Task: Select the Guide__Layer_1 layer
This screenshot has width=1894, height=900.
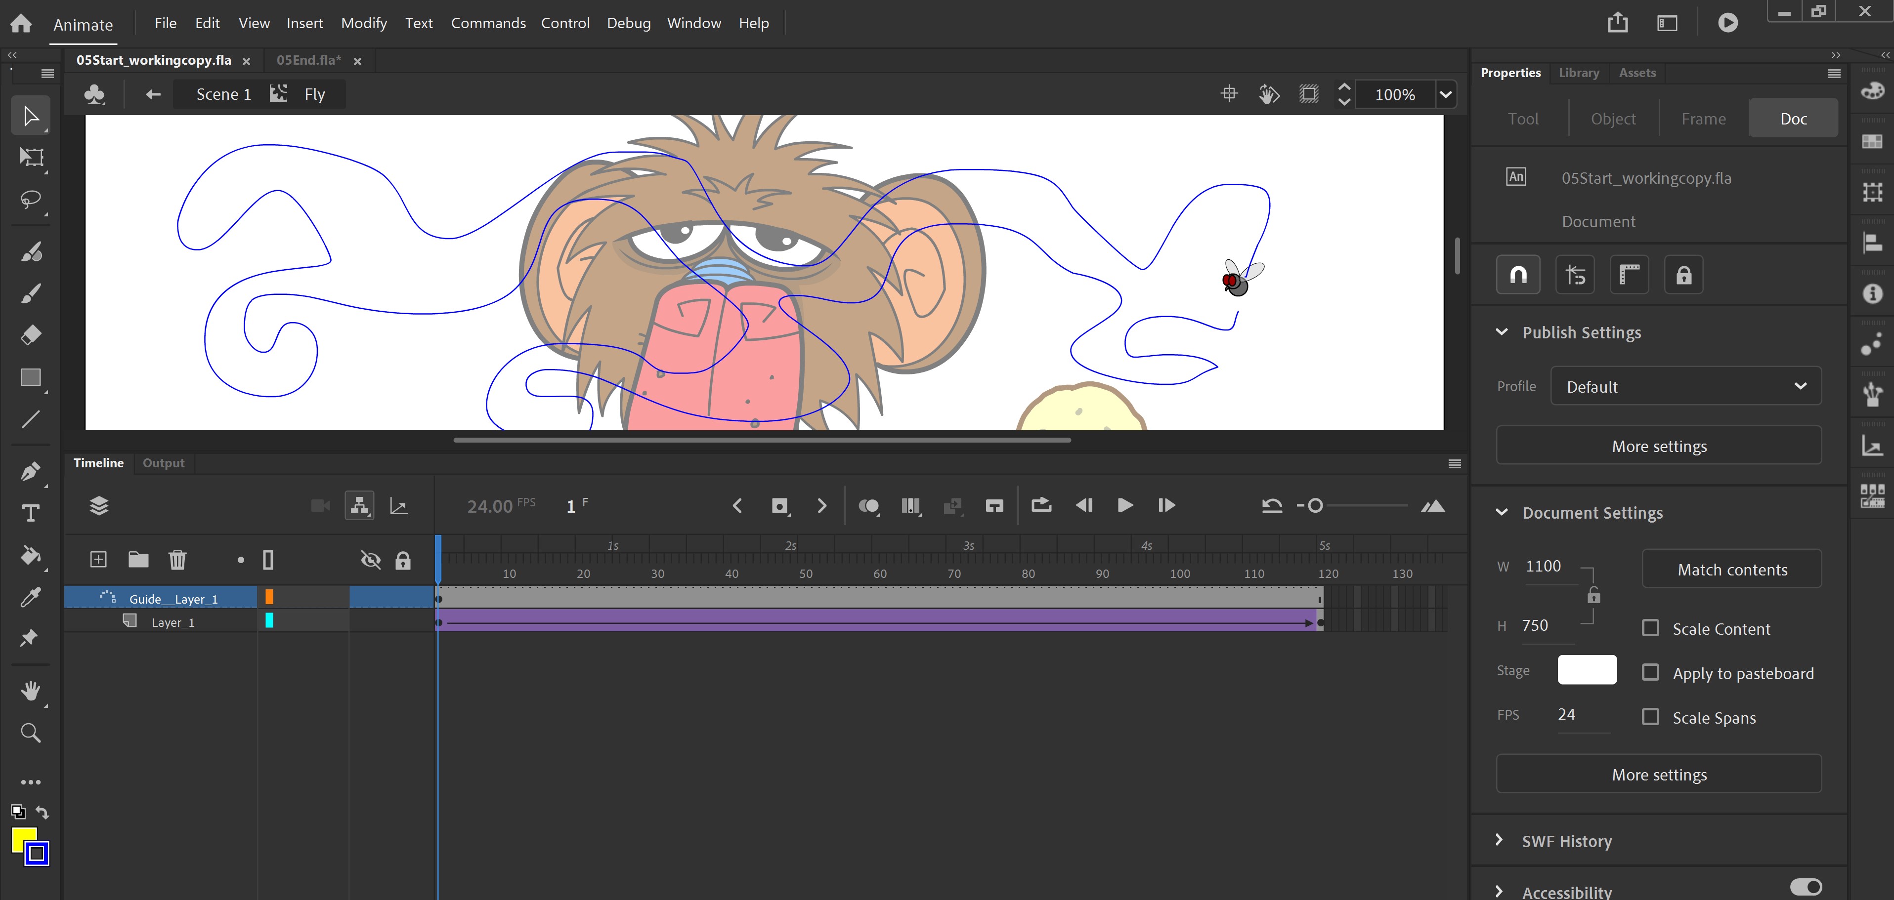Action: click(173, 599)
